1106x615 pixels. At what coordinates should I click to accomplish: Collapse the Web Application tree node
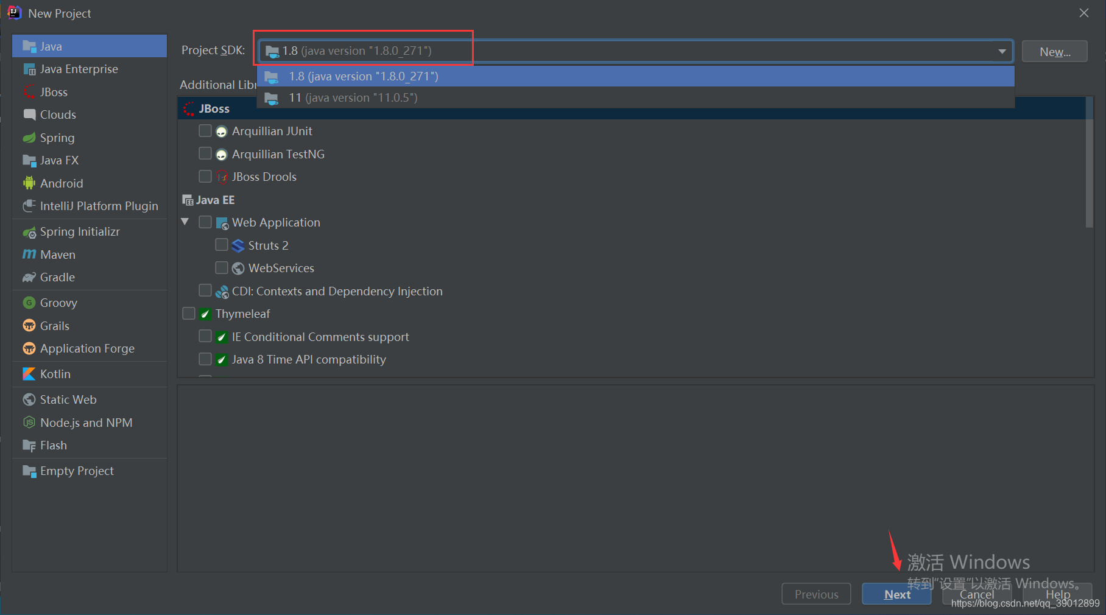(x=185, y=222)
